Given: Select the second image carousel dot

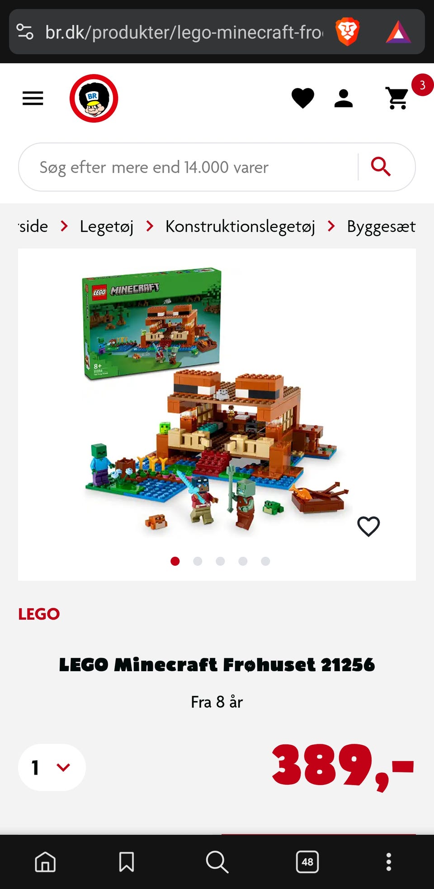Looking at the screenshot, I should (x=198, y=561).
